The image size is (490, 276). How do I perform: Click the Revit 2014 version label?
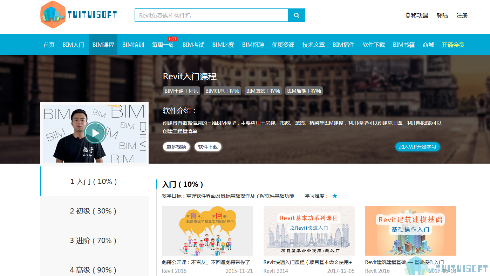pyautogui.click(x=276, y=271)
